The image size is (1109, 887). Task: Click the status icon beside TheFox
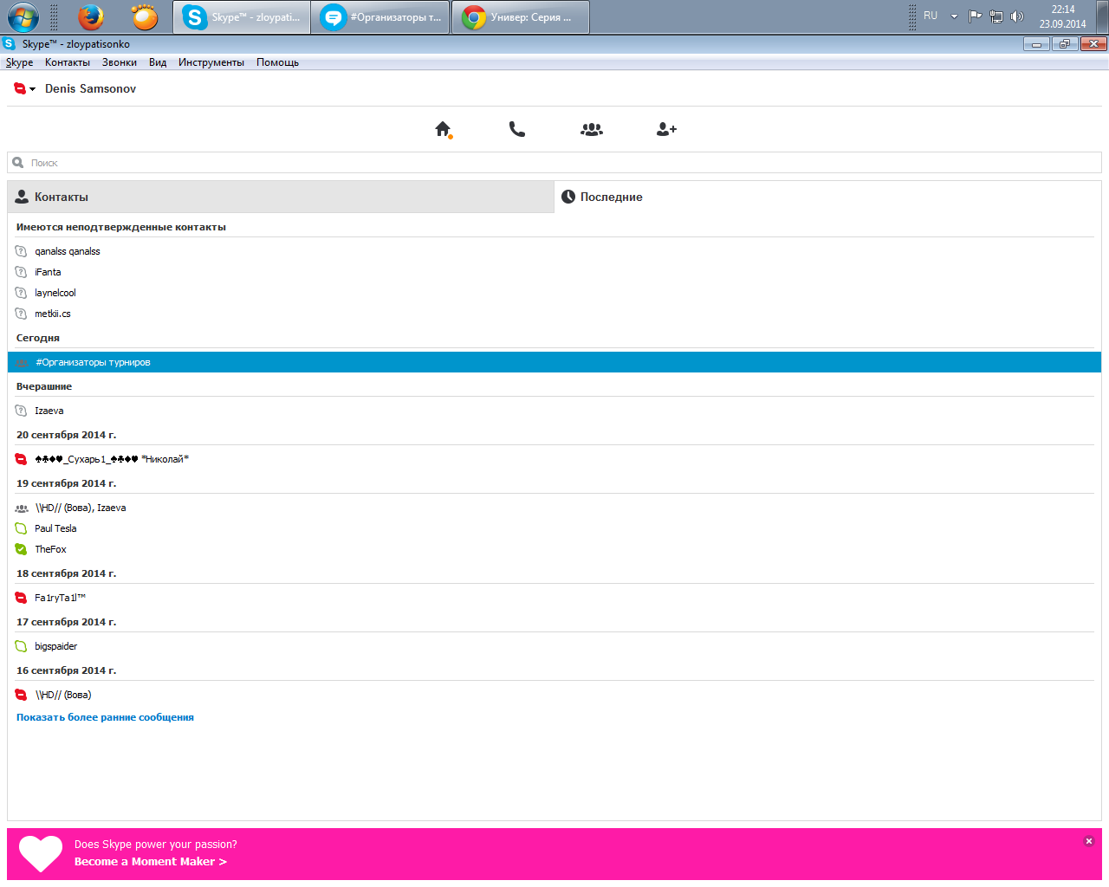[x=21, y=549]
